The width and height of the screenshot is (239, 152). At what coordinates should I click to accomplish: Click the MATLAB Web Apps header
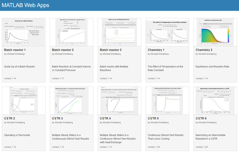point(26,5)
